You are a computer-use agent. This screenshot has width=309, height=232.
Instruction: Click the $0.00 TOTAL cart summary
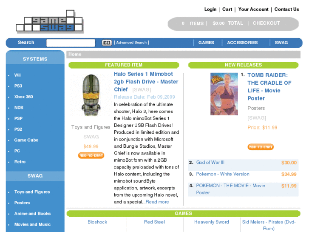pyautogui.click(x=228, y=23)
